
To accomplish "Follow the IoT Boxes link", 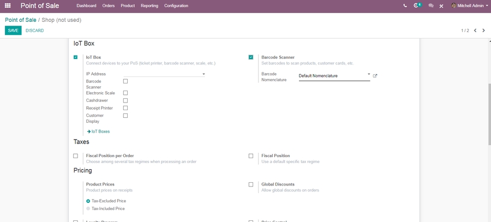I will pyautogui.click(x=100, y=131).
